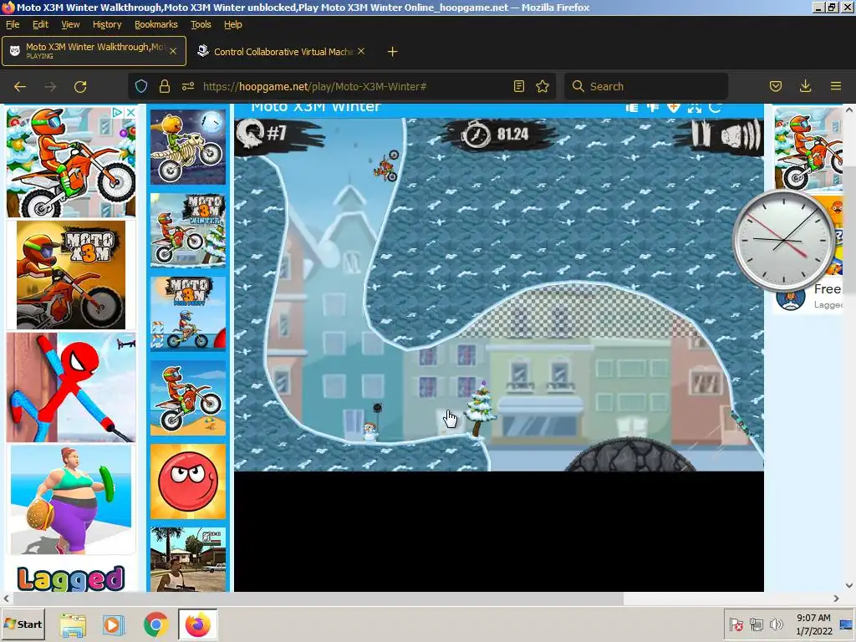Viewport: 856px width, 642px height.
Task: Bookmark this page with star icon
Action: coord(542,86)
